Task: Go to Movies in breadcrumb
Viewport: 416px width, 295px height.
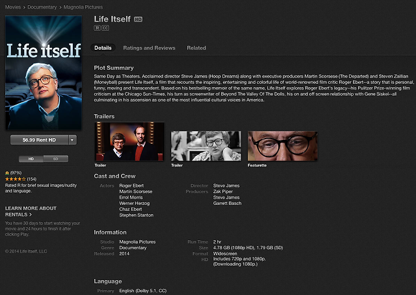Action: (13, 7)
